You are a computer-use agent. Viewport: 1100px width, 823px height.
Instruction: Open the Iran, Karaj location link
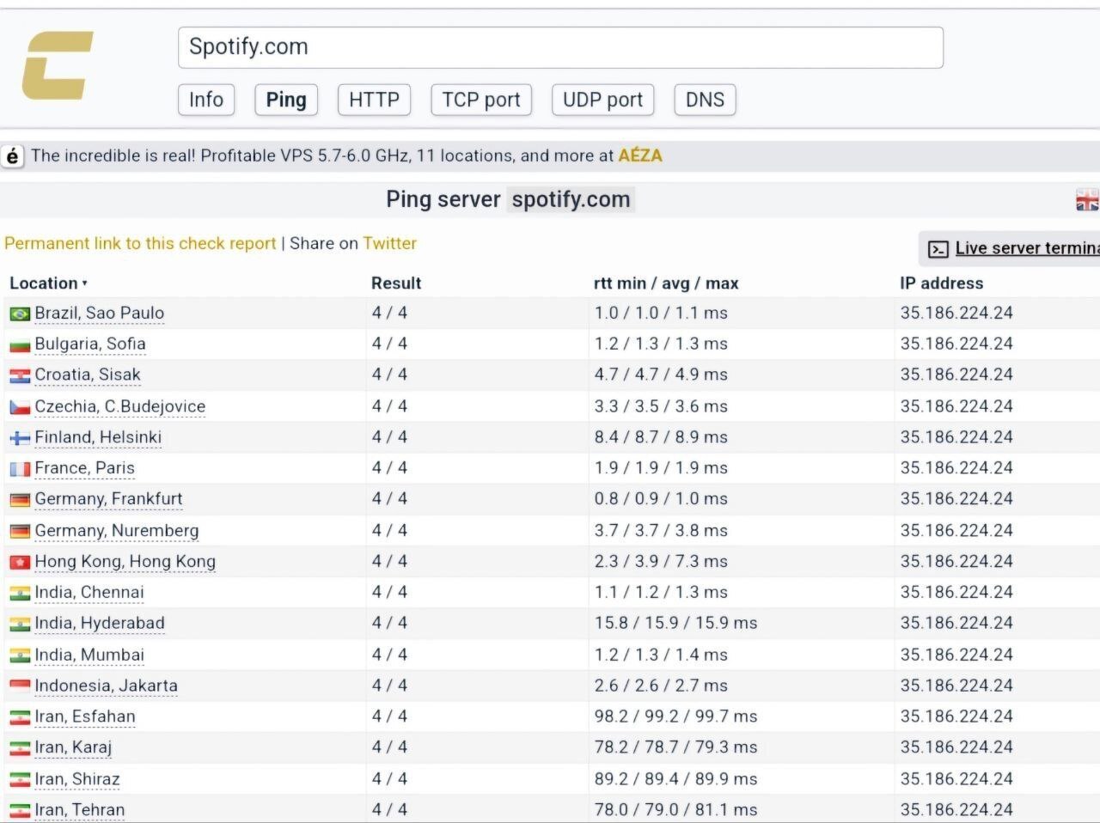(74, 747)
